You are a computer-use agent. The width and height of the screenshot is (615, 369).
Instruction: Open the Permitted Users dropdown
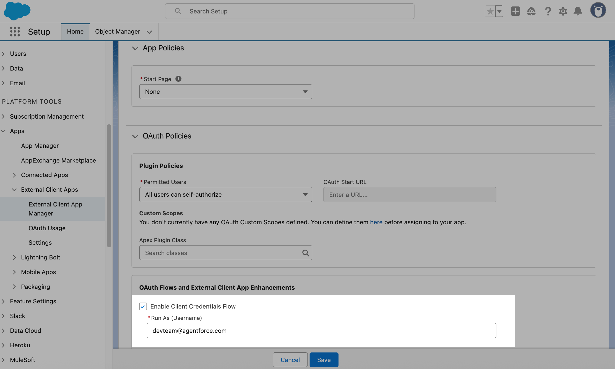pos(225,195)
